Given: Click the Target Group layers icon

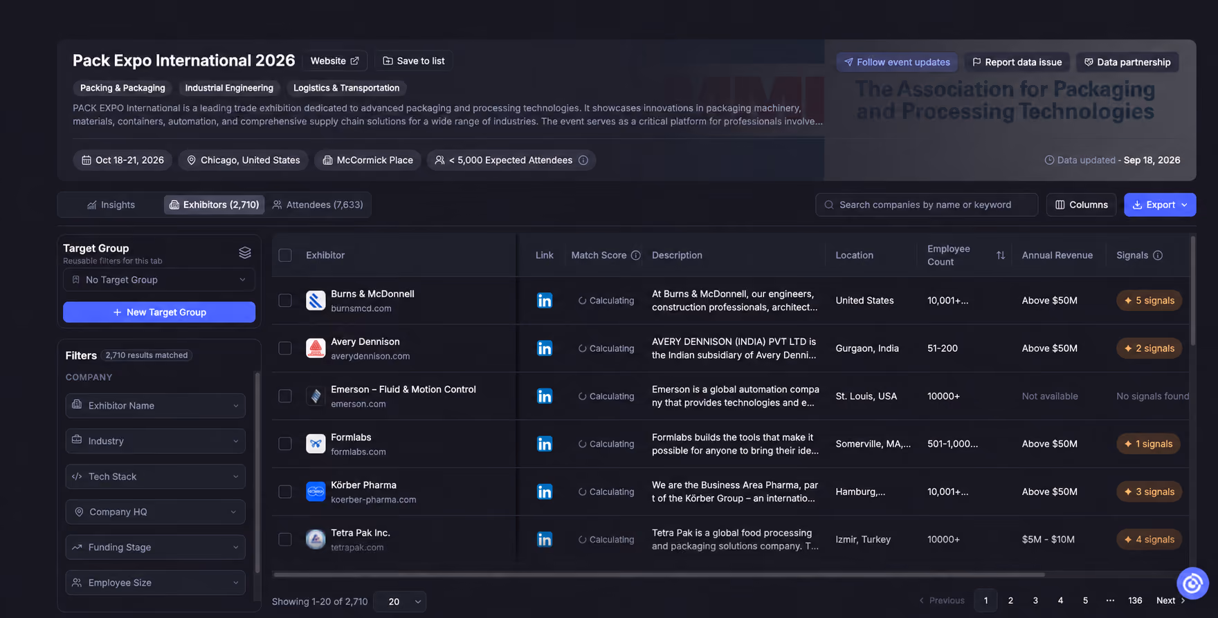Looking at the screenshot, I should 245,253.
